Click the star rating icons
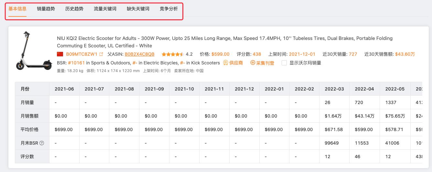The width and height of the screenshot is (432, 172). (173, 54)
